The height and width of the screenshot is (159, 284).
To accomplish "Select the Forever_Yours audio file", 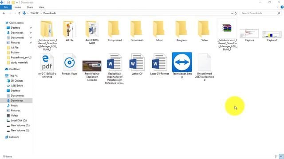I will tap(70, 63).
